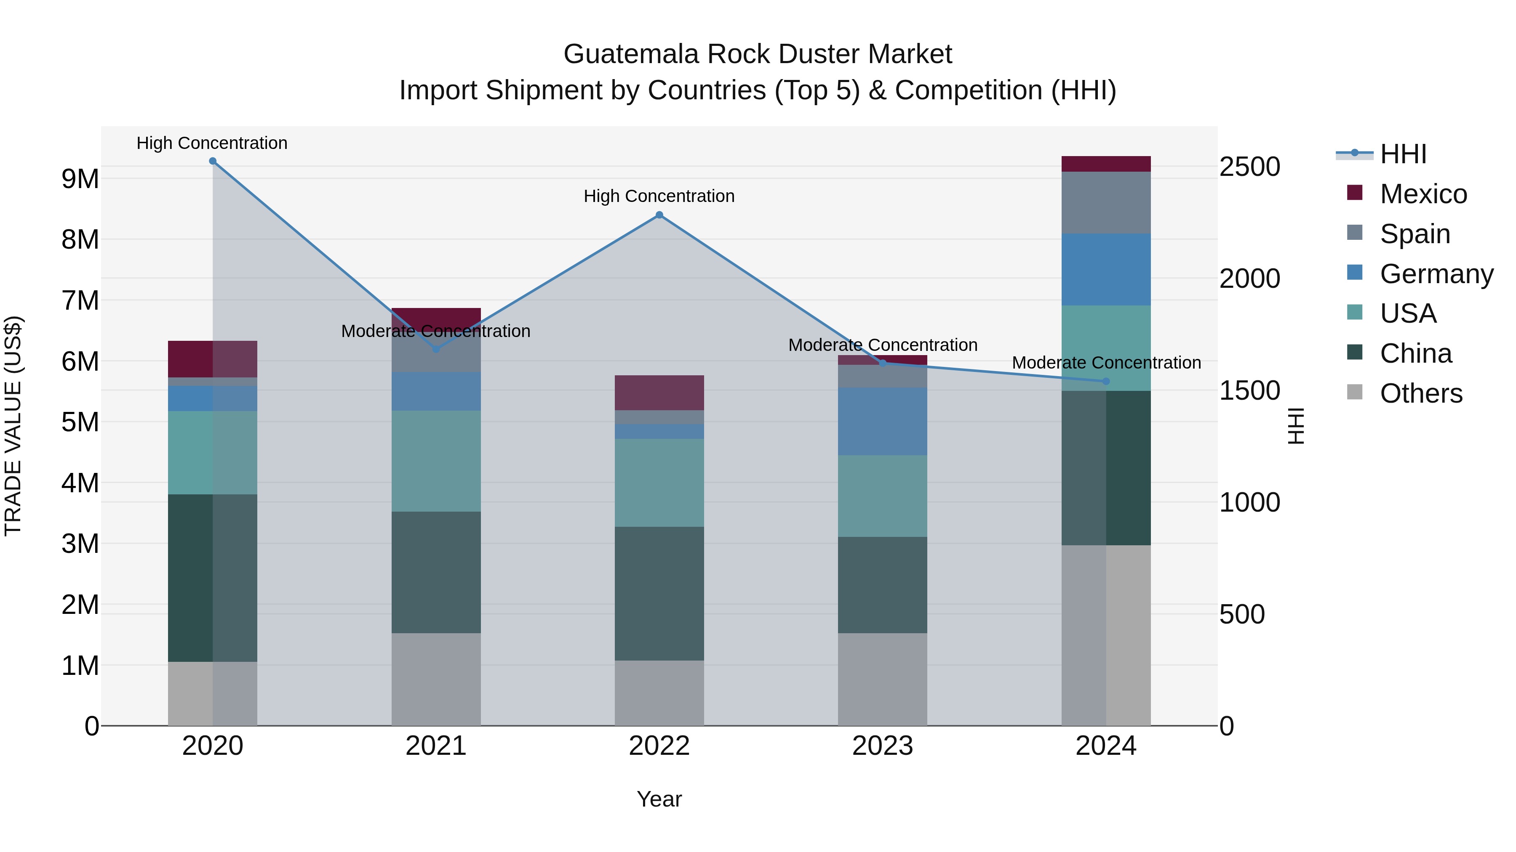Select the Others segment of the 2024 bar

pos(1106,635)
